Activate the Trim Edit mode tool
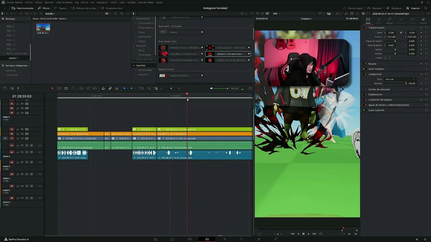431x242 pixels. [x=59, y=88]
